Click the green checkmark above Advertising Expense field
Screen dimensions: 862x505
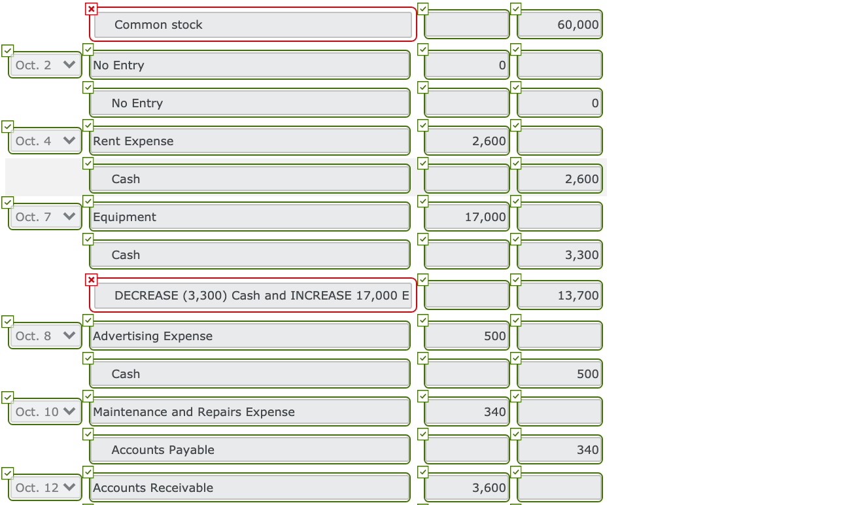coord(88,320)
